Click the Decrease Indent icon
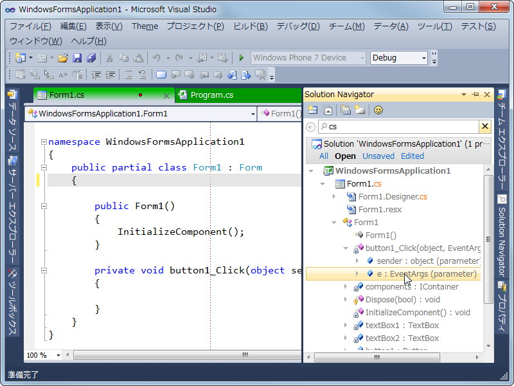The width and height of the screenshot is (514, 386). tap(96, 75)
